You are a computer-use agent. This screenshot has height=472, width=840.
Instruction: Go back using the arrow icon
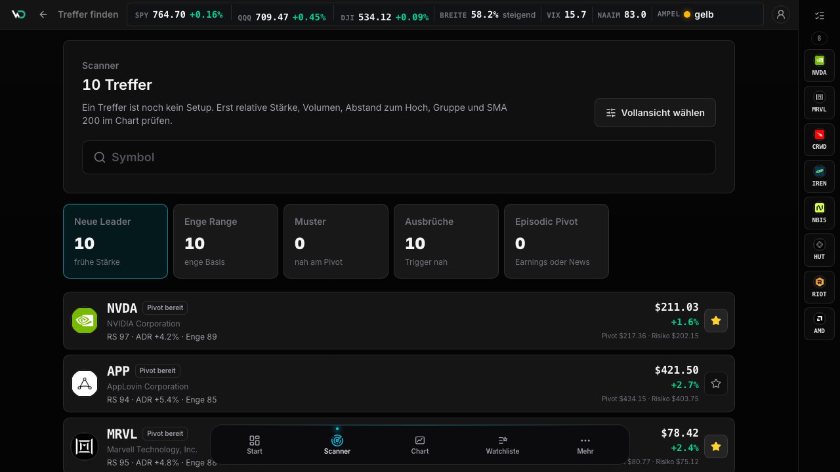[43, 14]
